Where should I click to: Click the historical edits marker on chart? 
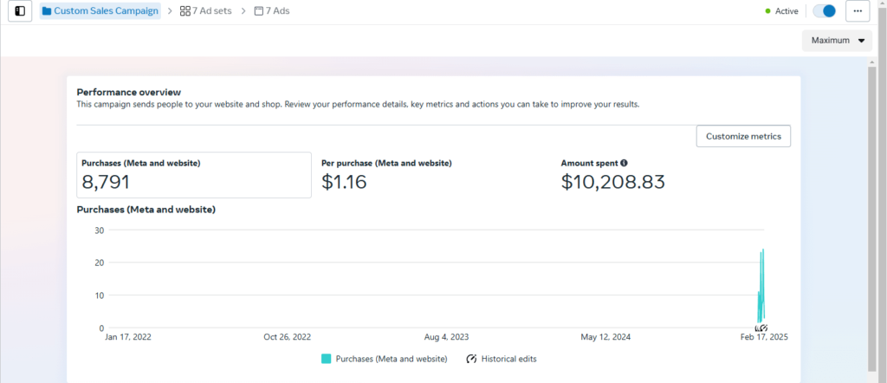pos(761,328)
